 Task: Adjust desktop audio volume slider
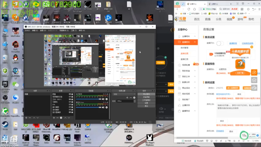[89, 99]
